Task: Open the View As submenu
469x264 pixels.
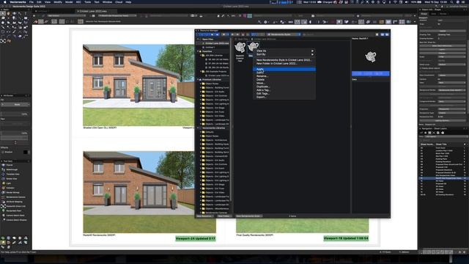Action: 284,51
